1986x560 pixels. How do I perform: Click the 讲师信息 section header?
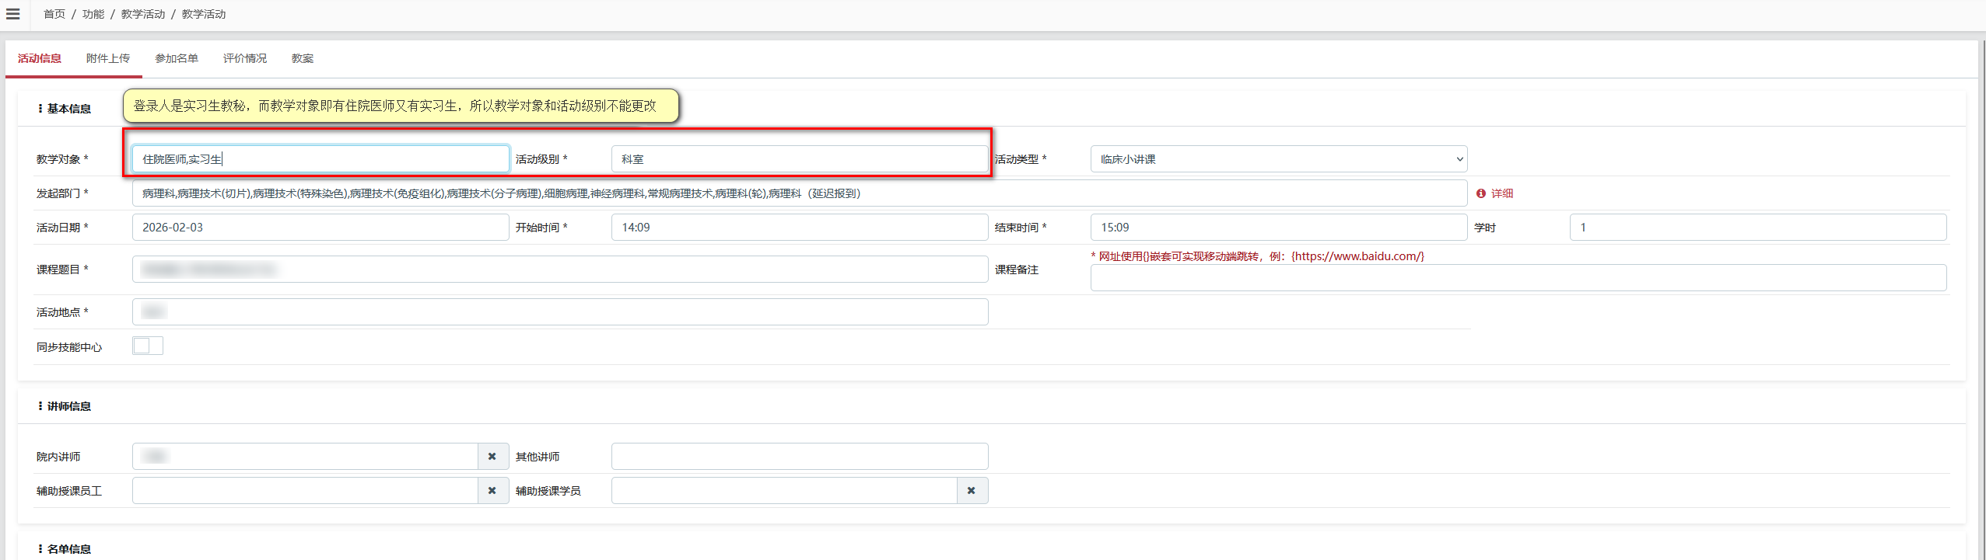[x=68, y=406]
